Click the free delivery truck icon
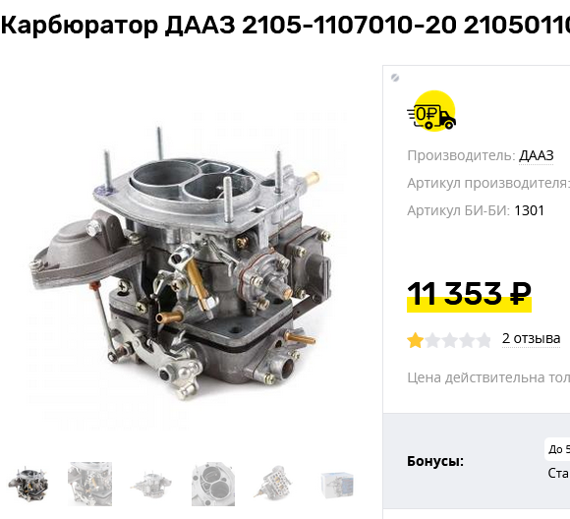570x519 pixels. (x=431, y=111)
